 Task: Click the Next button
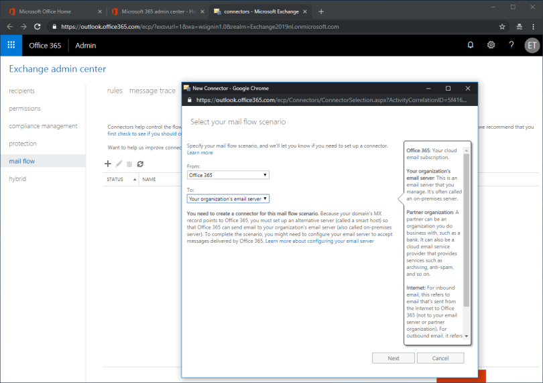click(x=393, y=358)
